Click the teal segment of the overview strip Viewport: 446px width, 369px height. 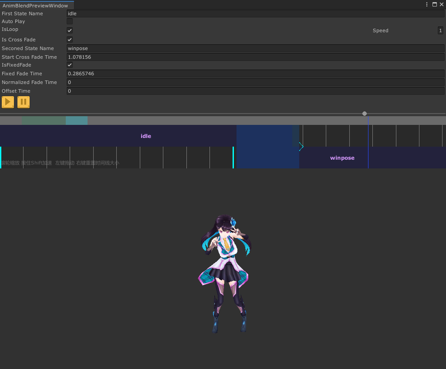[x=77, y=120]
